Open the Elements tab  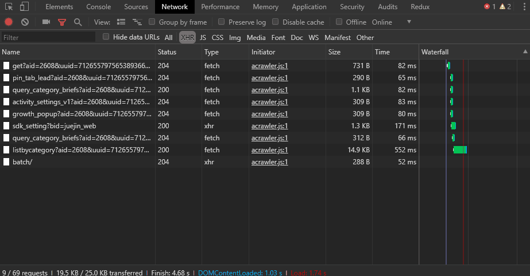click(59, 7)
